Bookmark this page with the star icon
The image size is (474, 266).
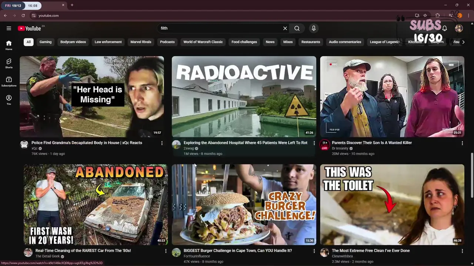click(x=425, y=16)
